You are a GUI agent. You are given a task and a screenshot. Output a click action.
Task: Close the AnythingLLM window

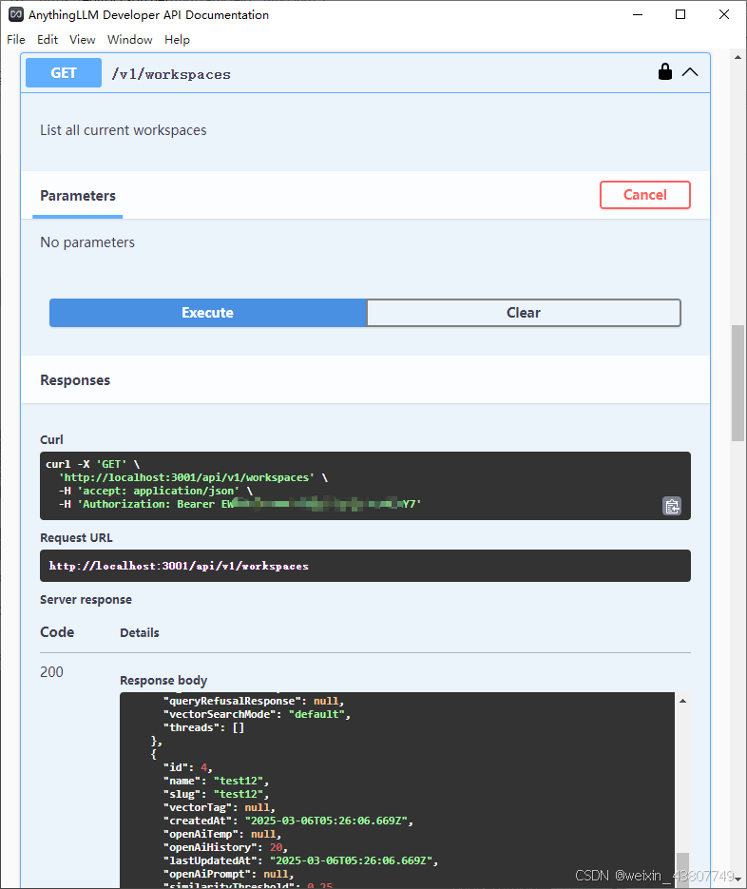click(x=724, y=15)
